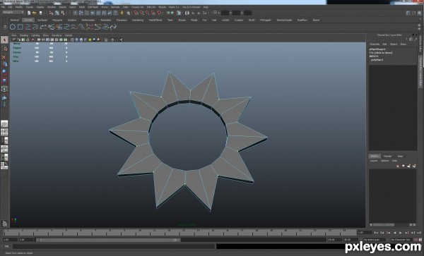Screen dimensions: 424x256
Task: Click the lock current selection icon
Action: coord(122,13)
